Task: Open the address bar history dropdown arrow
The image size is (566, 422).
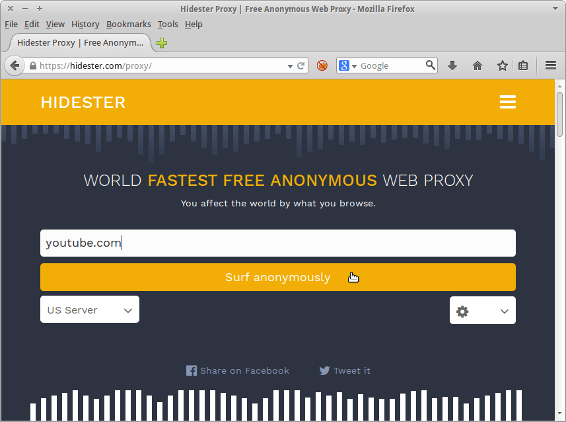Action: coord(290,66)
